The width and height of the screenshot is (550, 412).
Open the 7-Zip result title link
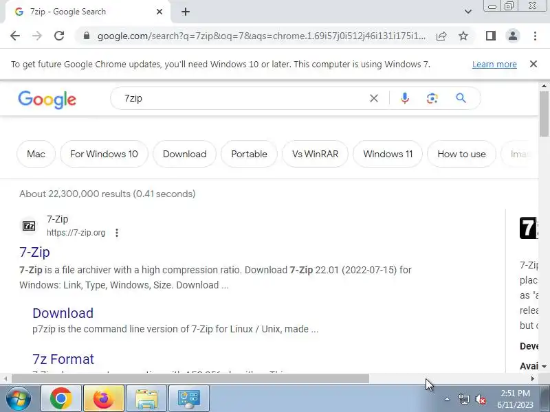coord(34,252)
